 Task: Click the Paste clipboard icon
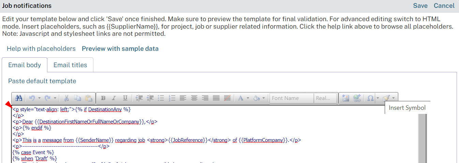tap(88, 98)
